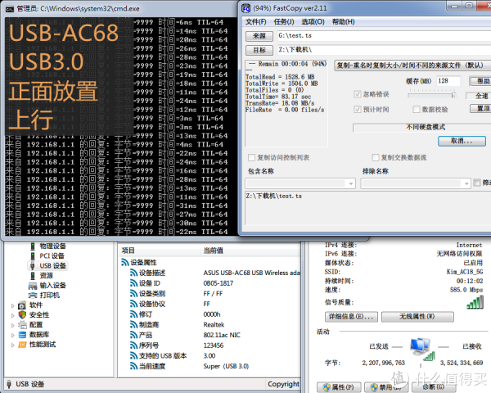Open the 包含名称 dropdown
491x393 pixels.
coord(351,183)
